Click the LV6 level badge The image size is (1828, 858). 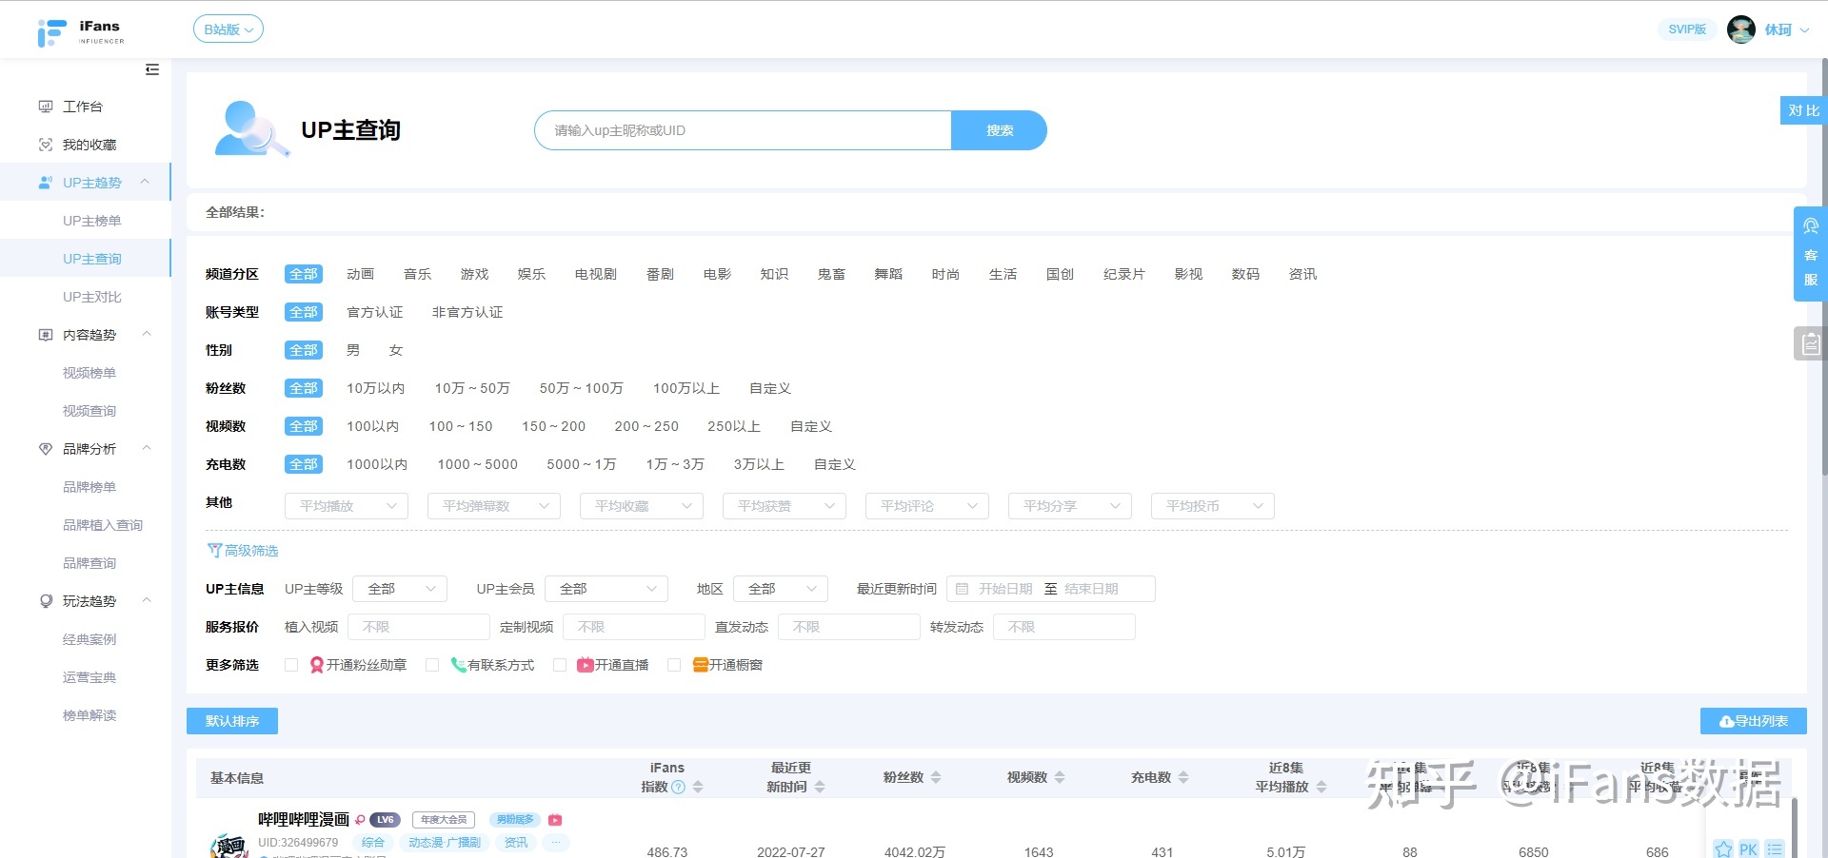385,820
